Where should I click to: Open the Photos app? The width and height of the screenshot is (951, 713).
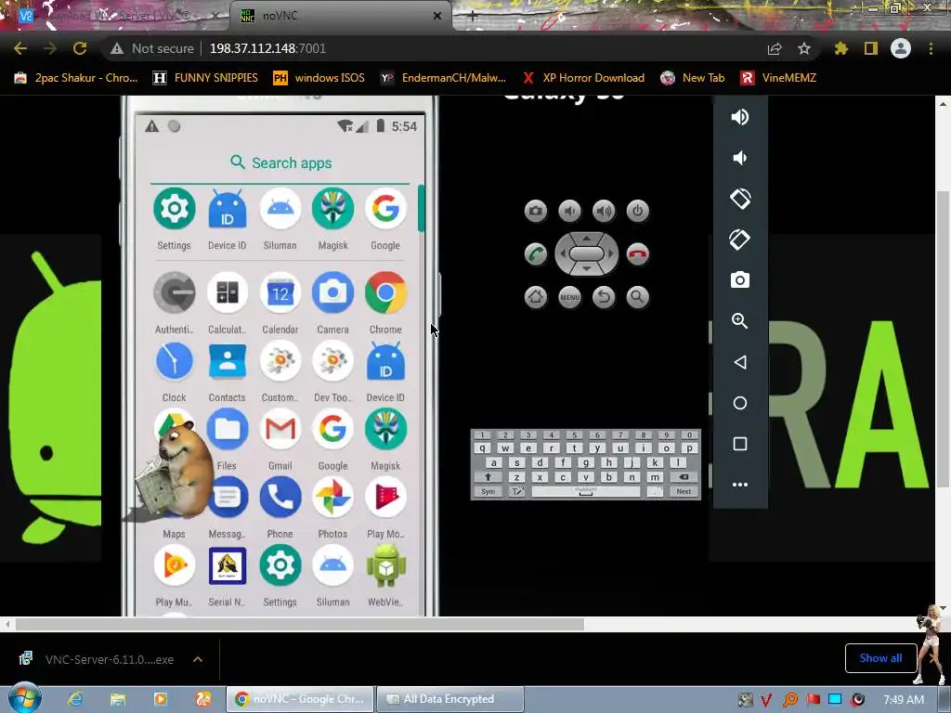(333, 498)
